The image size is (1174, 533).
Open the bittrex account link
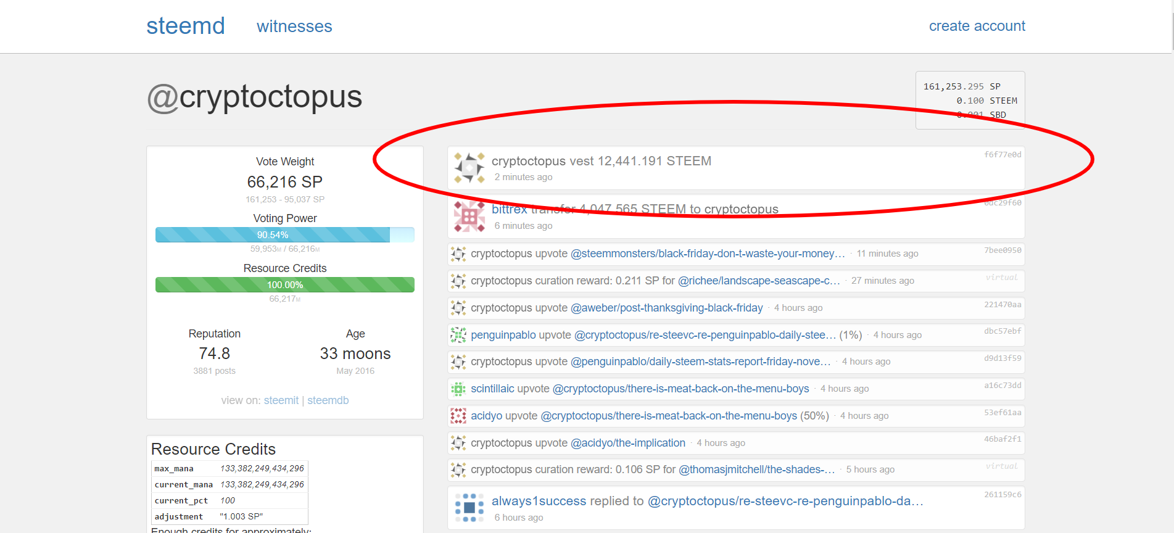pyautogui.click(x=510, y=209)
